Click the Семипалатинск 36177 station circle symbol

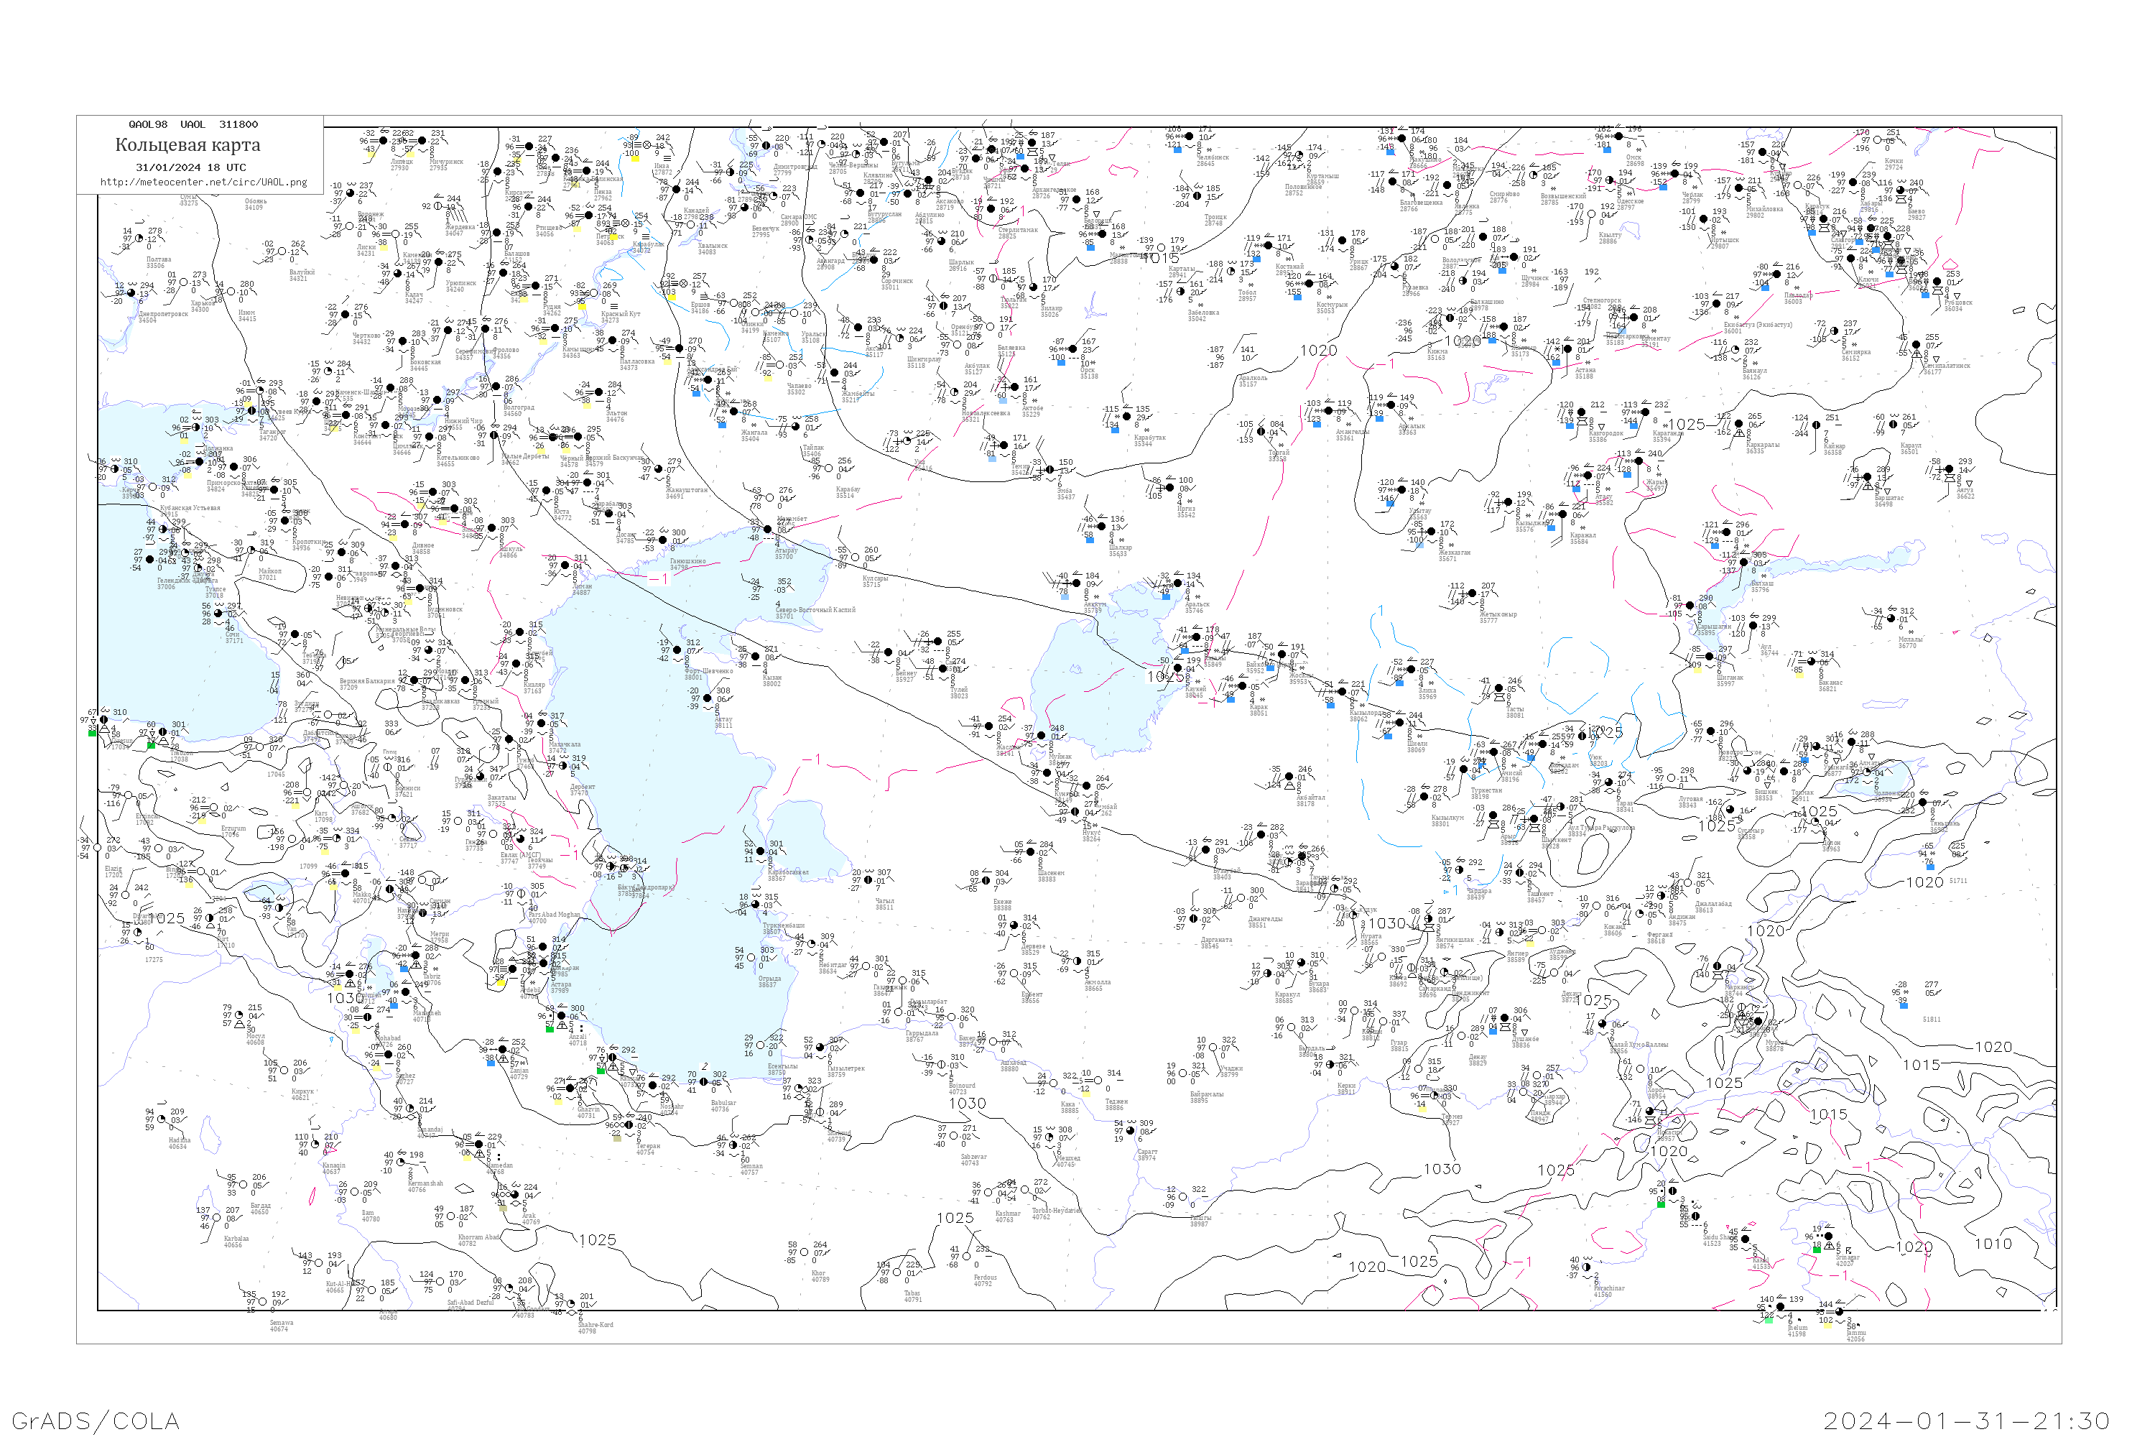[x=1916, y=346]
